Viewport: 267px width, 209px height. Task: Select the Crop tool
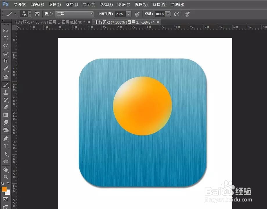(6, 61)
